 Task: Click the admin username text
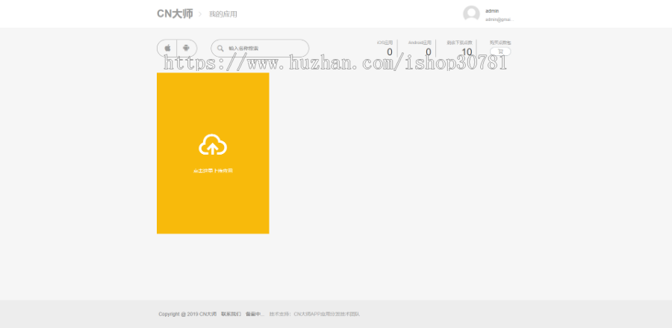tap(492, 10)
